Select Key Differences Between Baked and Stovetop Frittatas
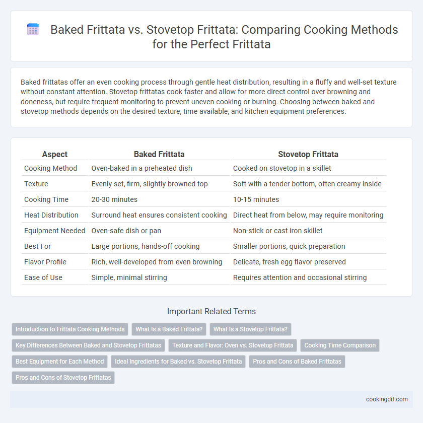 88,345
